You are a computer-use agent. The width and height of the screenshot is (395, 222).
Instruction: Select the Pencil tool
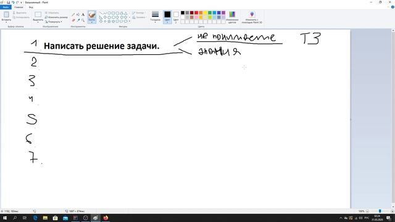(73, 15)
